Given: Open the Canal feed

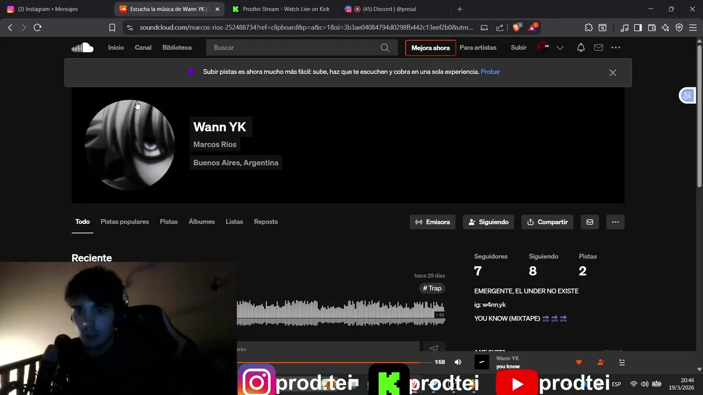Looking at the screenshot, I should [x=143, y=48].
